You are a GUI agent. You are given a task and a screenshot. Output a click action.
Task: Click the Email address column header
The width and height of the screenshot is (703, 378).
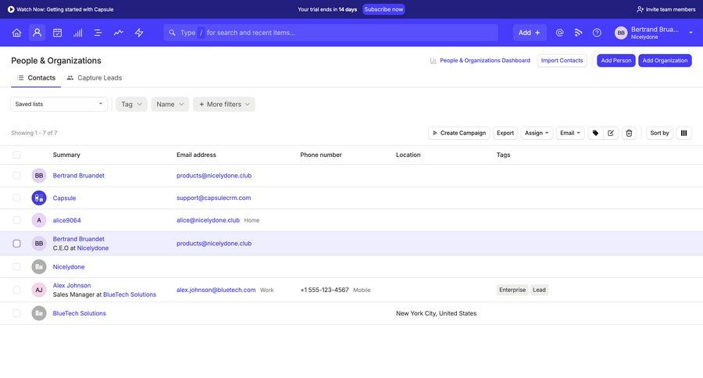point(196,155)
